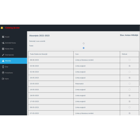Click the yellow Catalog Școlar logo icon
This screenshot has height=140, width=140.
[2, 28]
